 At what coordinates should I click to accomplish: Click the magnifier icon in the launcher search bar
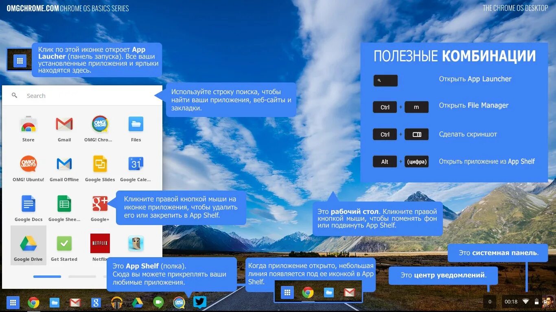tap(15, 95)
